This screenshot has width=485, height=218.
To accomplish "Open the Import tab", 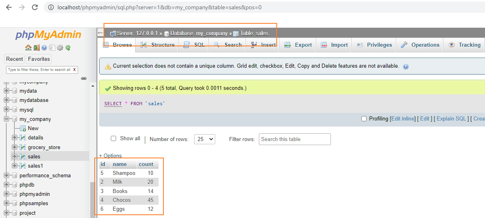I will tap(334, 45).
